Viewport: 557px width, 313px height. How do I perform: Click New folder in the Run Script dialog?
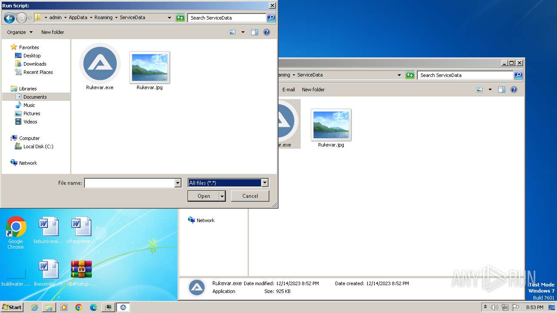click(x=53, y=32)
